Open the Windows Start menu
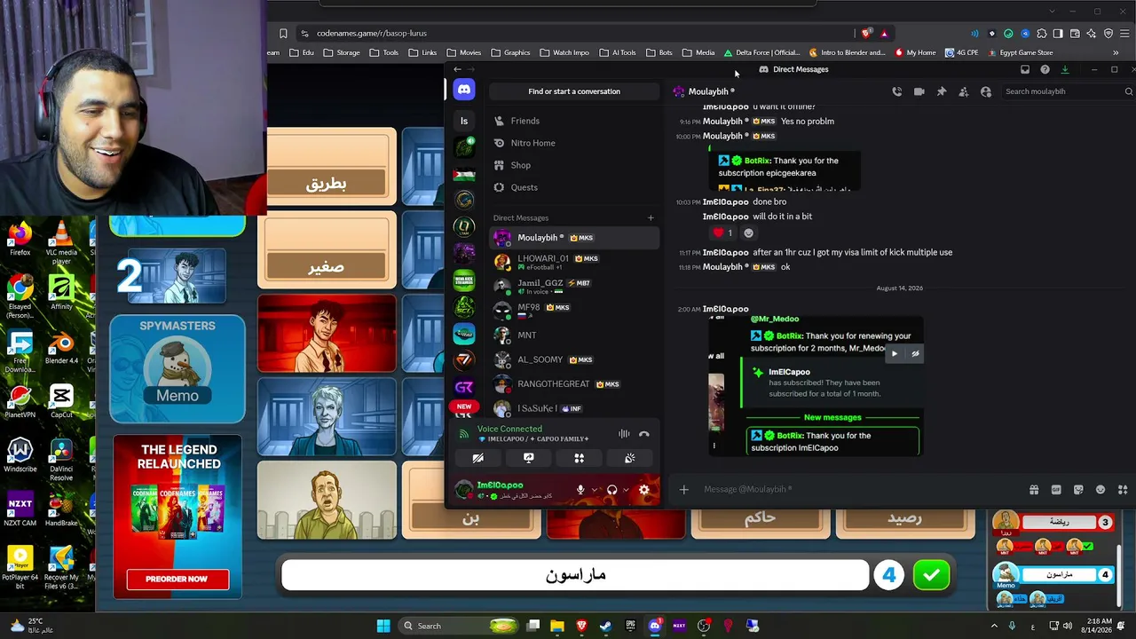 (383, 626)
